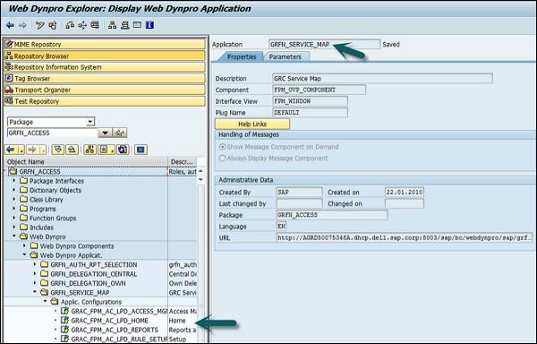Click the blue Back arrow in top toolbar

click(10, 25)
